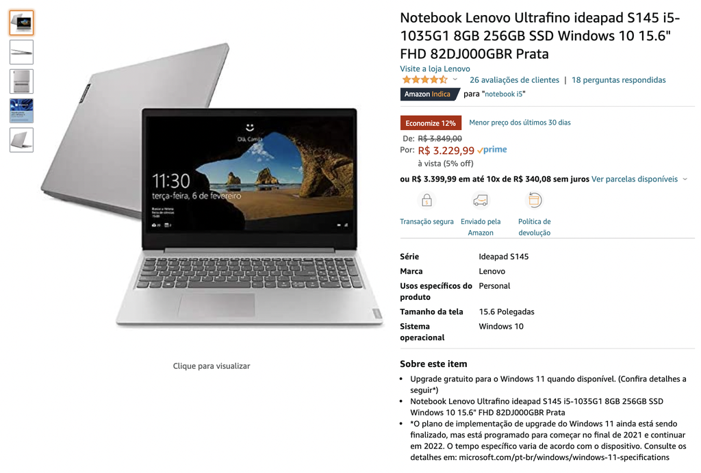The image size is (701, 473).
Task: Select the blue Windows 11 promo thumbnail
Action: pos(21,111)
